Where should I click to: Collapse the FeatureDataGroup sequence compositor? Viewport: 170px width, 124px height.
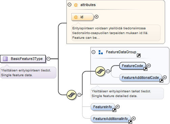point(108,71)
